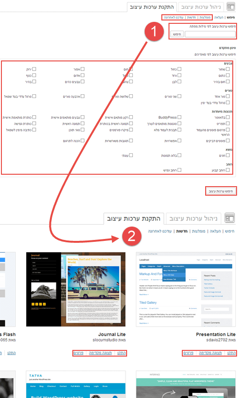This screenshot has height=398, width=238.
Task: Click התקן under Presentation Lite
Action: (231, 353)
